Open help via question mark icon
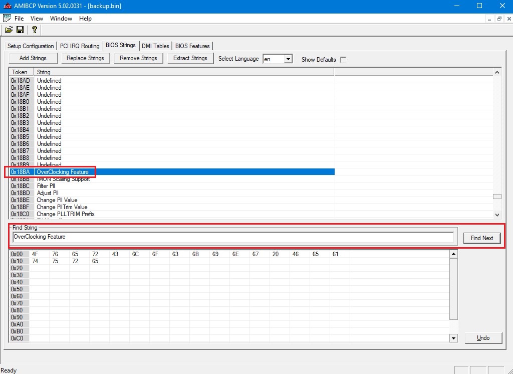 pos(35,30)
